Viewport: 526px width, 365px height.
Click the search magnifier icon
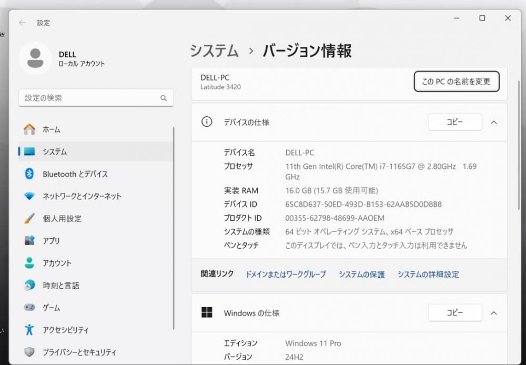(164, 98)
